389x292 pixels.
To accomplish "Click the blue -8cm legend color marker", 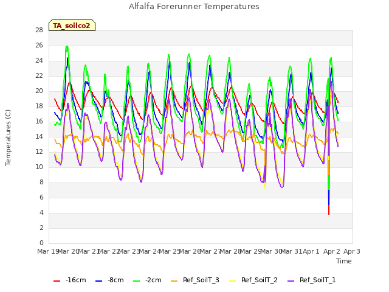I will (x=98, y=281).
